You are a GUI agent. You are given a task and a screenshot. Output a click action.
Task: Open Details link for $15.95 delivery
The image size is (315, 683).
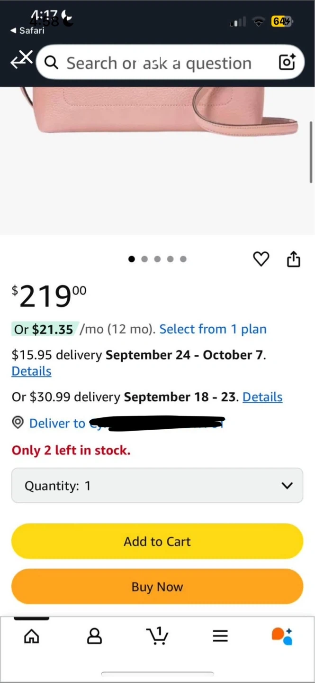(31, 371)
